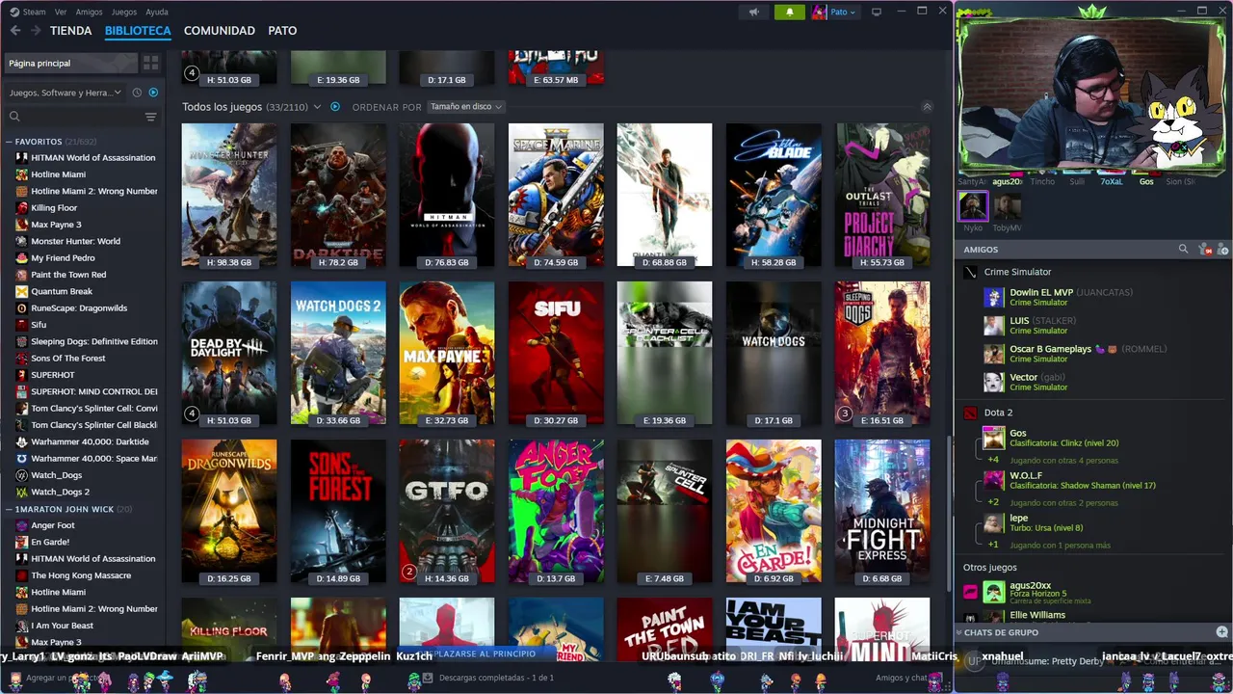1233x694 pixels.
Task: Open the PATO profile tab
Action: [282, 31]
